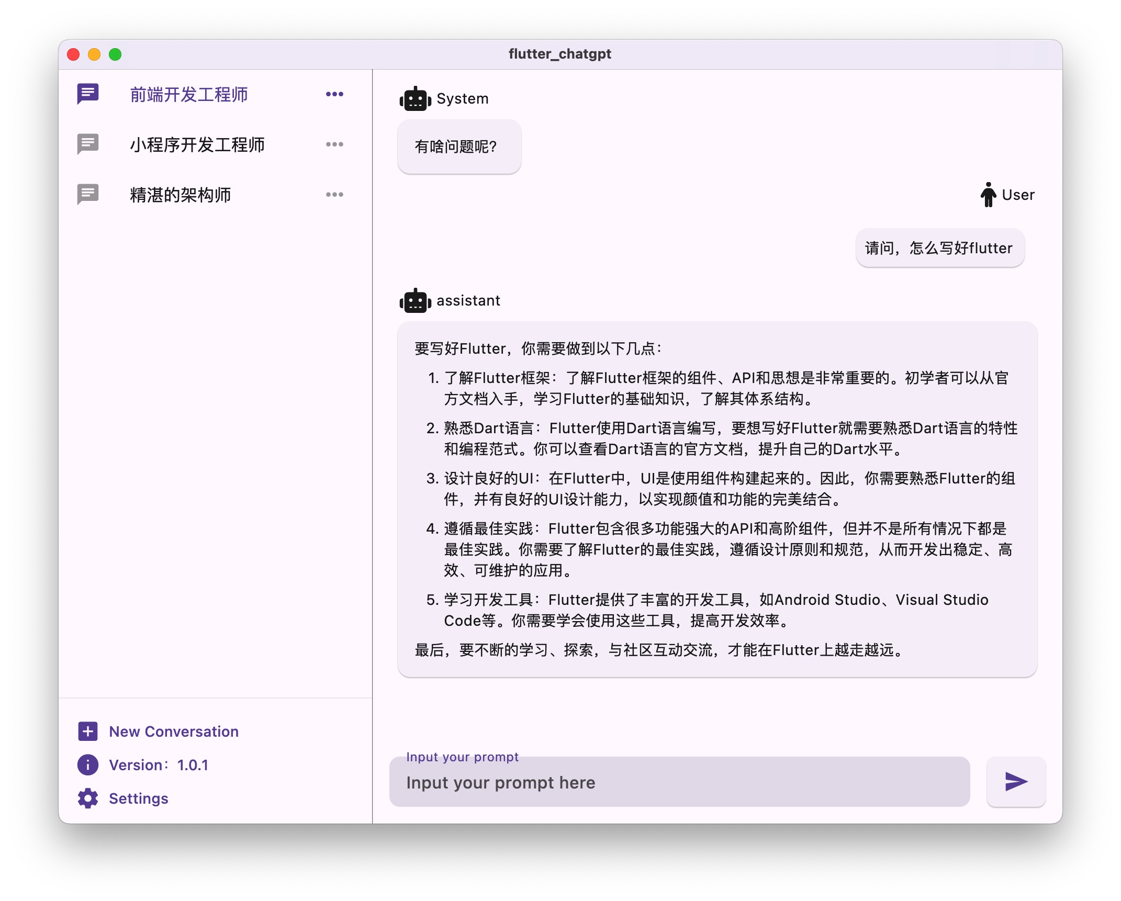Open Settings from the sidebar
The width and height of the screenshot is (1121, 901).
[x=138, y=798]
